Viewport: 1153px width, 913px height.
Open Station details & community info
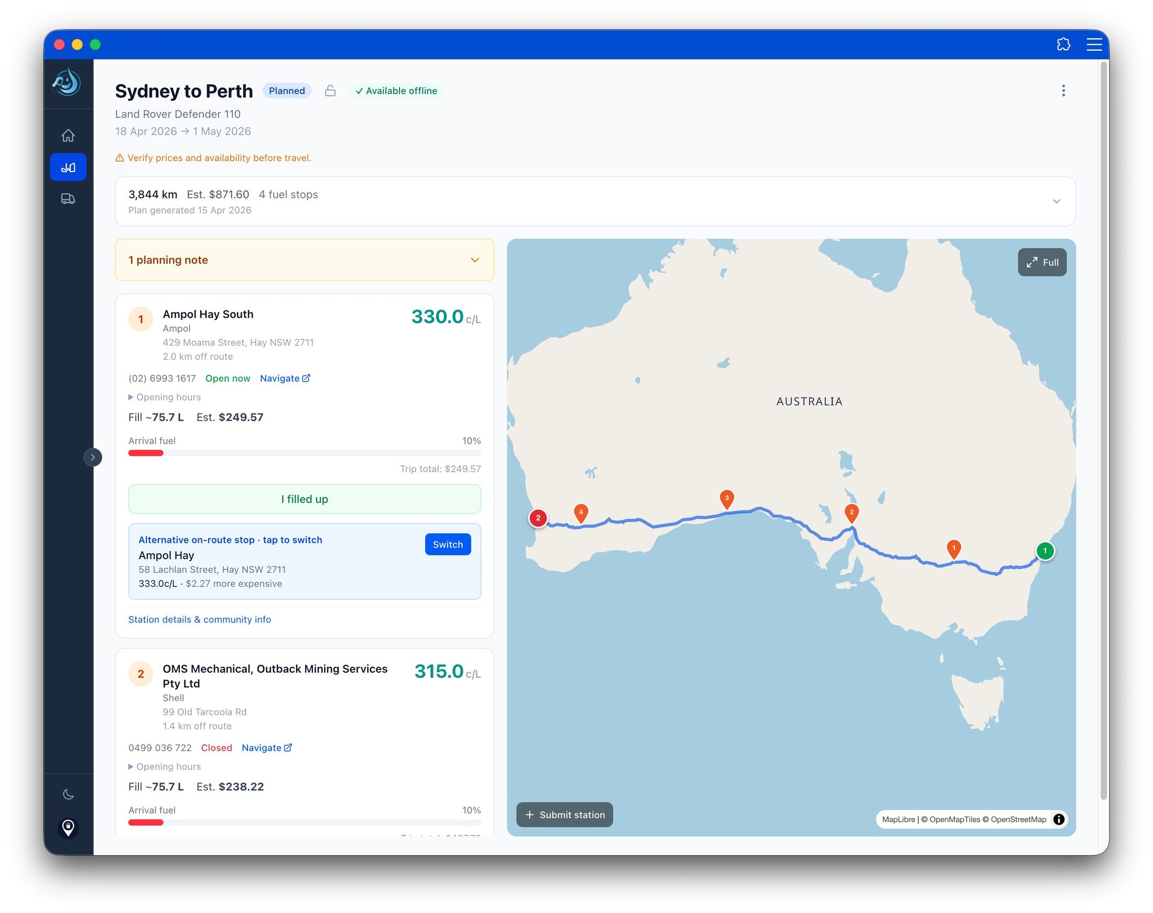199,619
